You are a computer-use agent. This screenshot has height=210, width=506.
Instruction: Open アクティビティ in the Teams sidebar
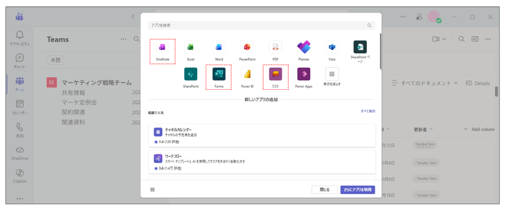click(x=19, y=39)
